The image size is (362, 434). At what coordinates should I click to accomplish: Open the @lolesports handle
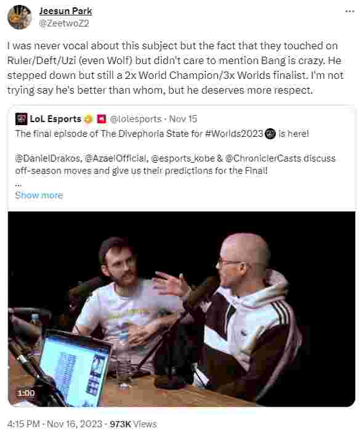(135, 119)
